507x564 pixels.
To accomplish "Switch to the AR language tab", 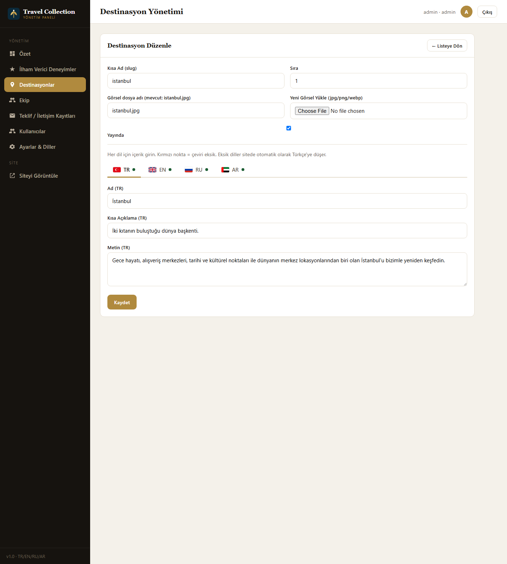I will pos(233,170).
